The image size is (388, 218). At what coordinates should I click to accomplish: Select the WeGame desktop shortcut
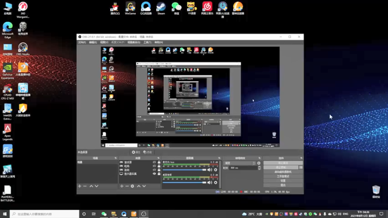(130, 8)
